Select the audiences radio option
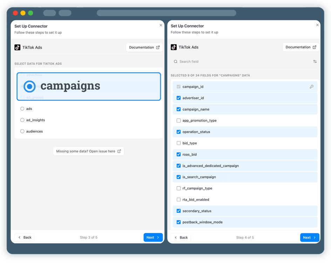 coord(22,131)
